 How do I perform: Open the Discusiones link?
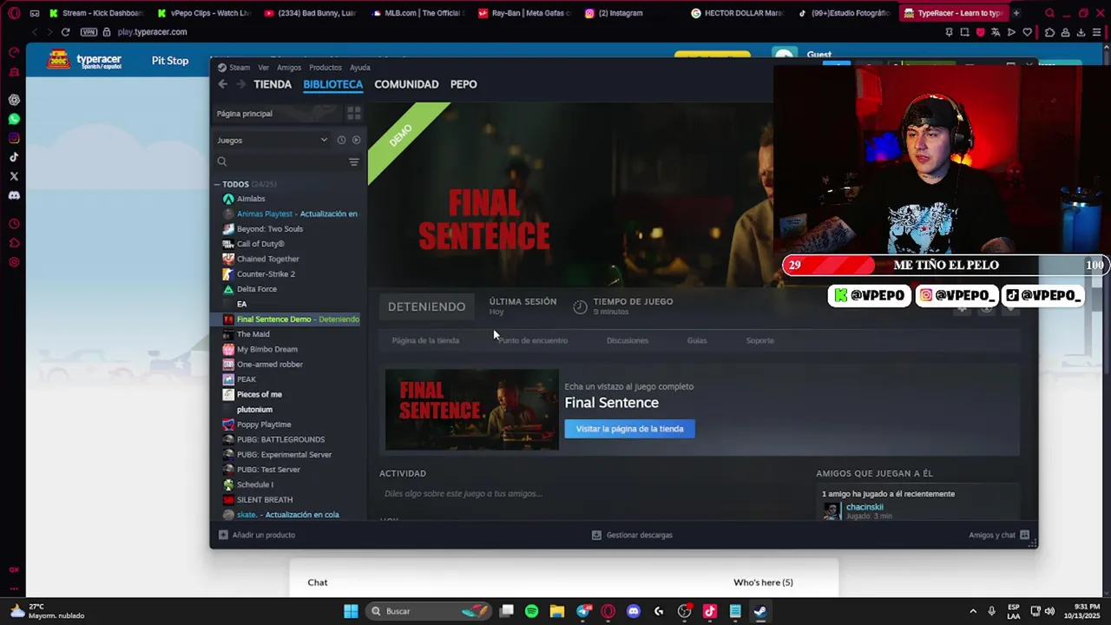pyautogui.click(x=628, y=340)
